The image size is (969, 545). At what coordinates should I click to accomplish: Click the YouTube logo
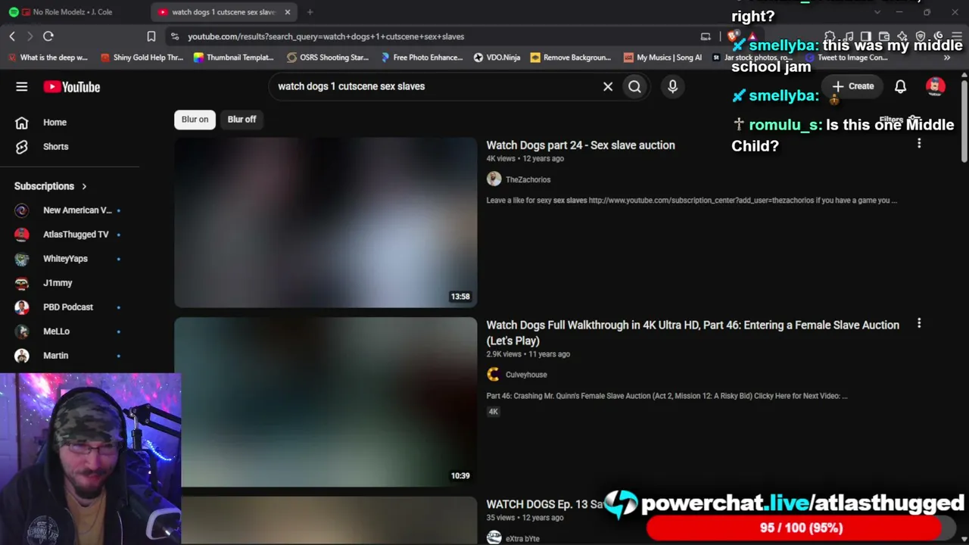click(72, 87)
